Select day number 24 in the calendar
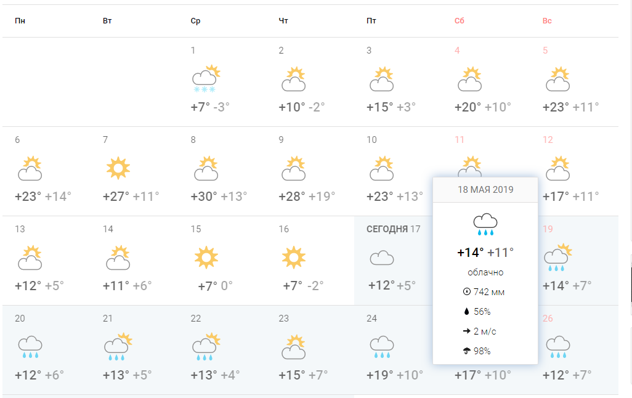This screenshot has width=632, height=398. coord(371,318)
